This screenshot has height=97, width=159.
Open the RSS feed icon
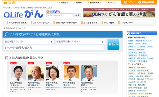point(47,11)
